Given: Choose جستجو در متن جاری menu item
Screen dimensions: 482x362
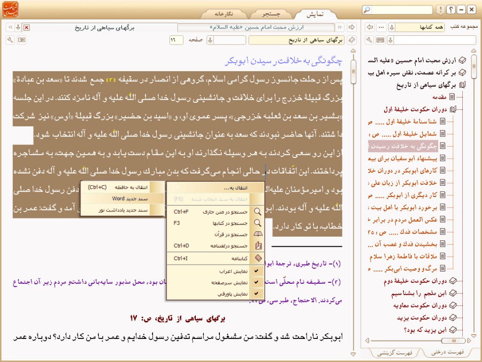Looking at the screenshot, I should [215, 212].
